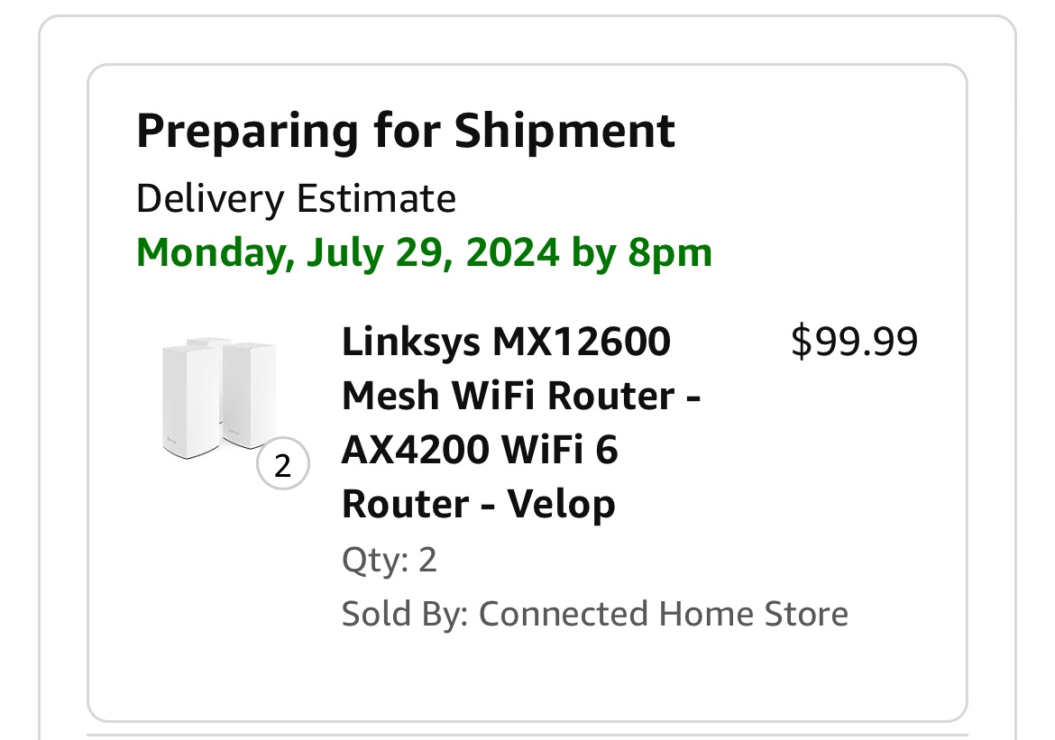1055x740 pixels.
Task: Click the word Store in seller name
Action: coord(806,614)
